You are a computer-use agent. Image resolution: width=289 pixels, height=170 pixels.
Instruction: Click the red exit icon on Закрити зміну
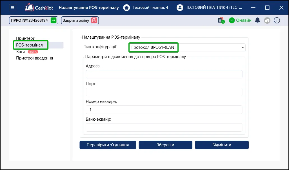94,20
